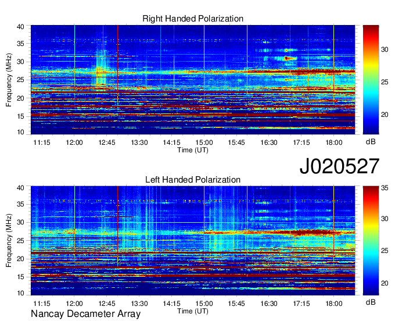
Task: Click the 15:45 tick of the right-handed plot
Action: tap(236, 142)
